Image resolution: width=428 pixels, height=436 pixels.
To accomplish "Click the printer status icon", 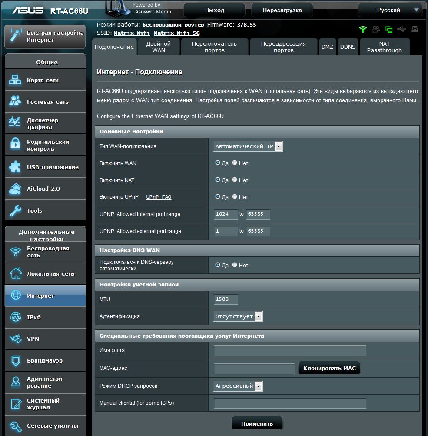I will click(x=415, y=29).
